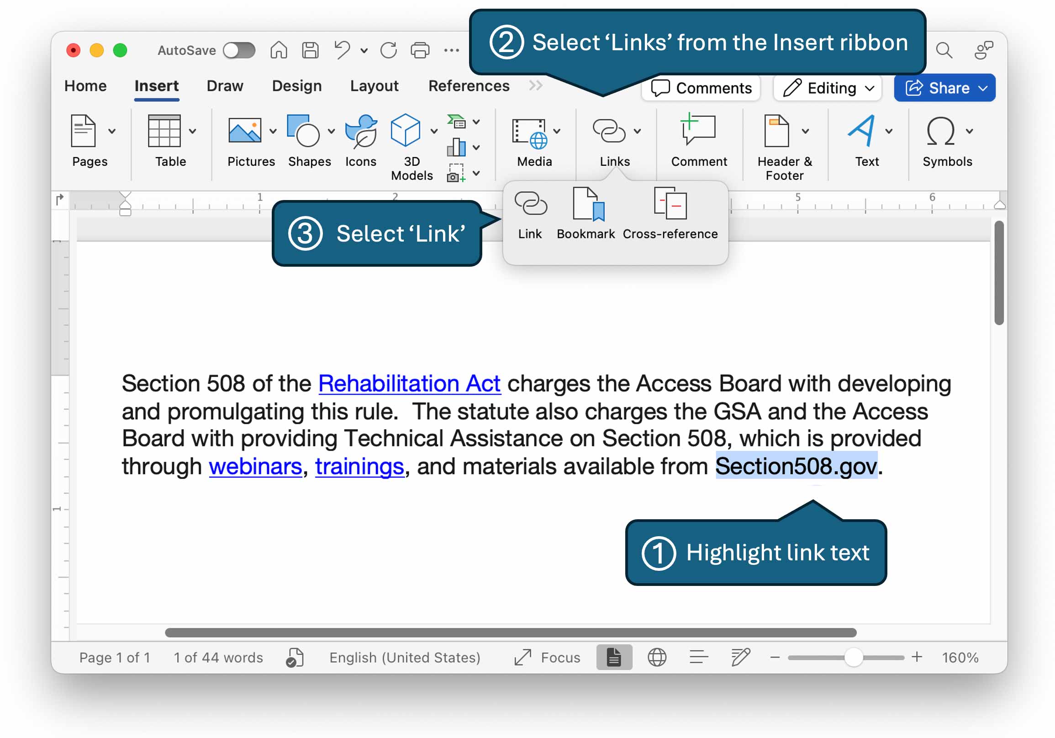Viewport: 1055px width, 738px height.
Task: Click the Pictures icon
Action: pyautogui.click(x=245, y=131)
